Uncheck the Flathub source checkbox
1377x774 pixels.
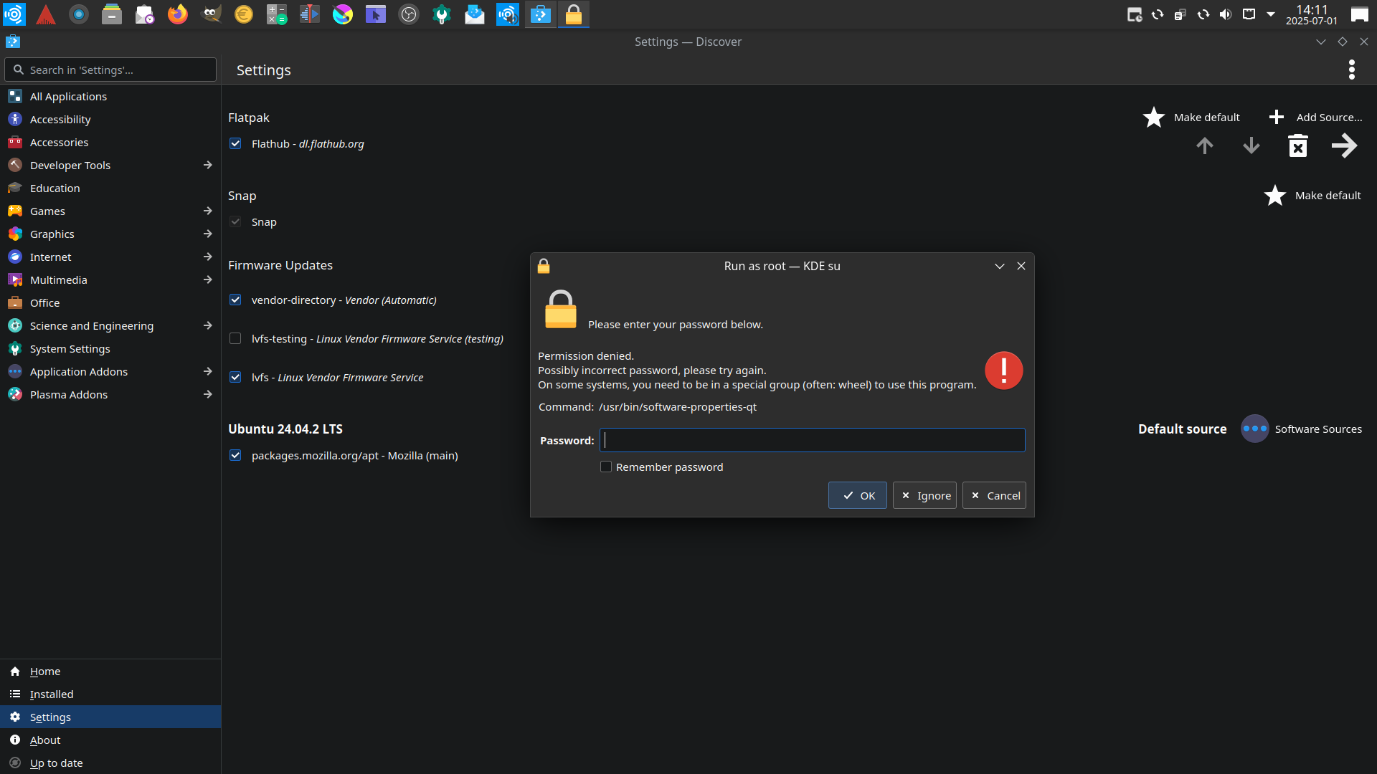[x=235, y=143]
